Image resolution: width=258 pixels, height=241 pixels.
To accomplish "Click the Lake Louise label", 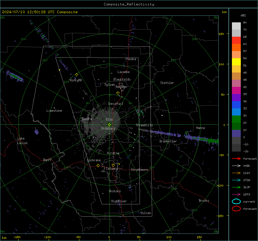I will click(x=22, y=141).
